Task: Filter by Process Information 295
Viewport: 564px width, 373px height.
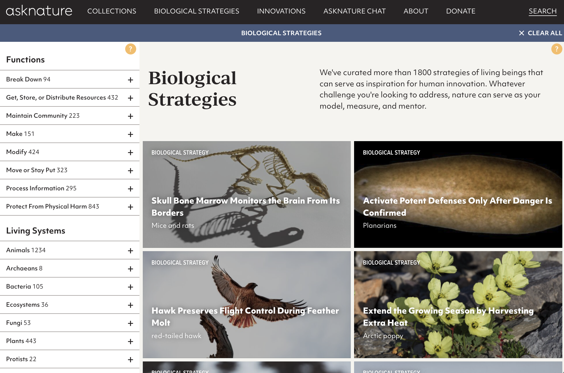Action: tap(41, 188)
